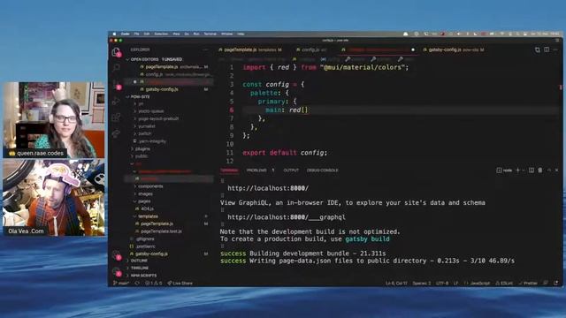The height and width of the screenshot is (318, 566).
Task: Open the Run and Debug view
Action: tap(116, 102)
